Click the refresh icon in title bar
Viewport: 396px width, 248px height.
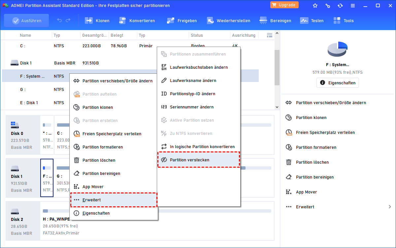(340, 6)
